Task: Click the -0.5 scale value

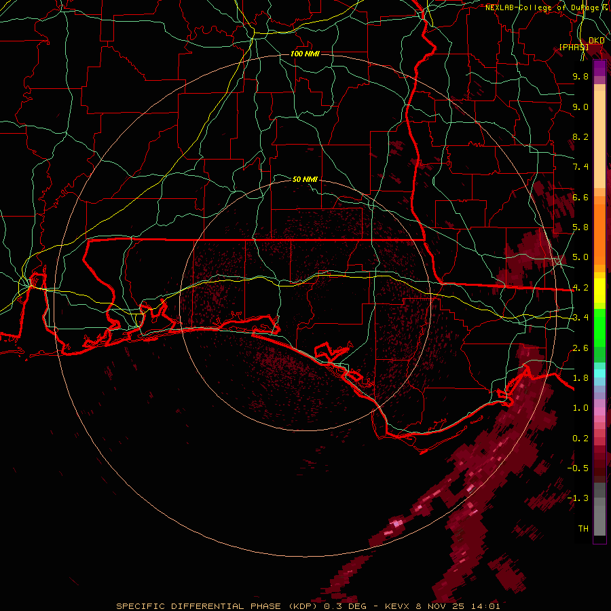Action: tap(578, 468)
